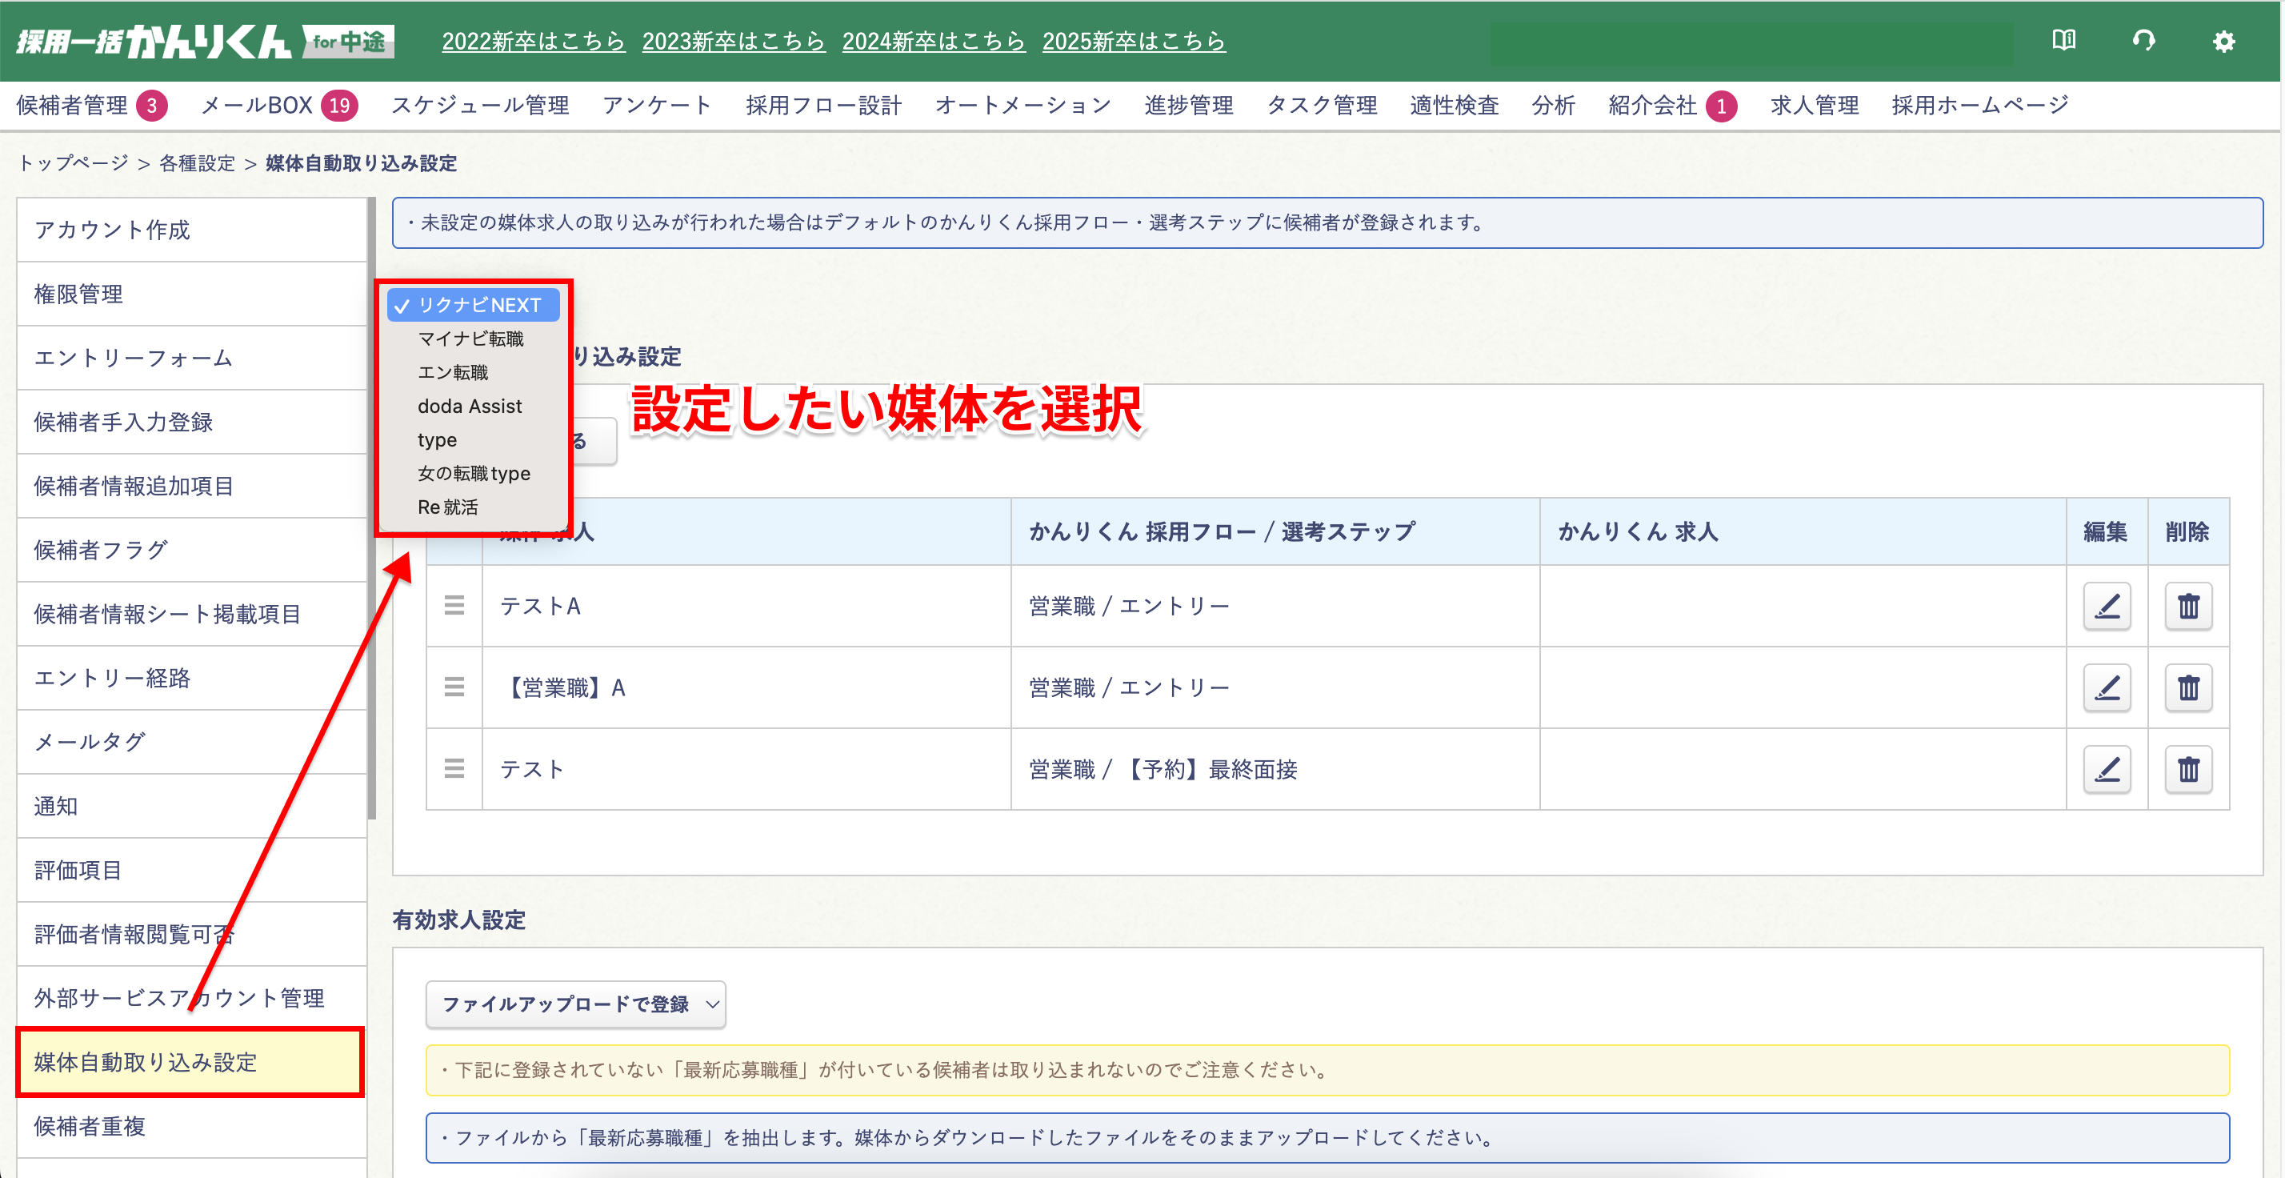Open the ファイルアップロードで登録 dropdown
2285x1178 pixels.
coord(576,1004)
